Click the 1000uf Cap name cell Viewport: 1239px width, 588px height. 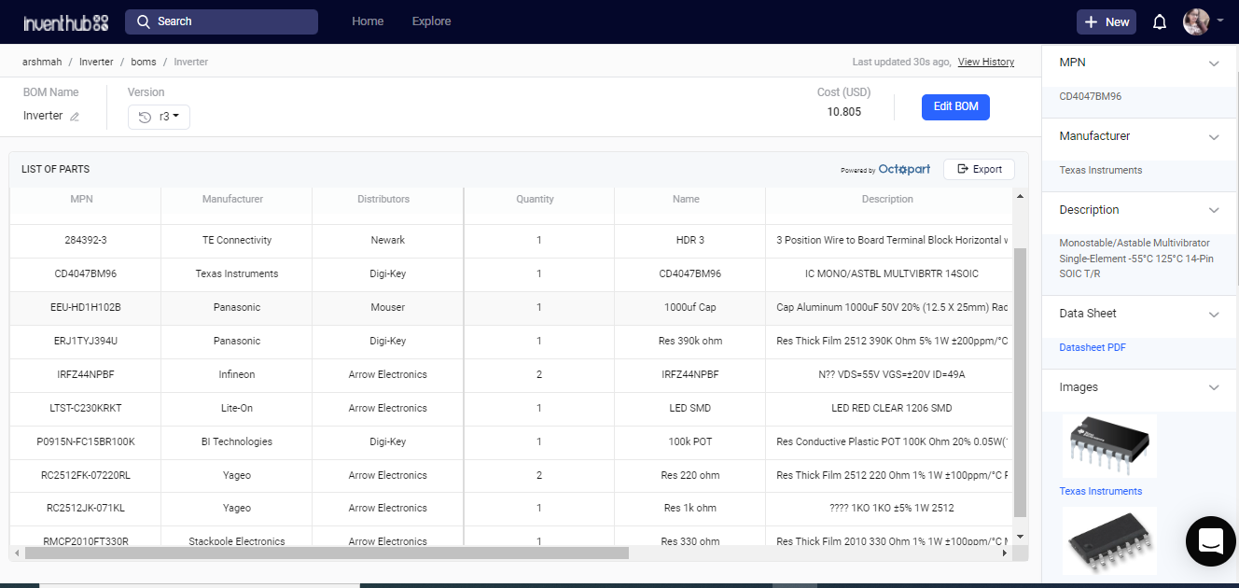tap(690, 308)
